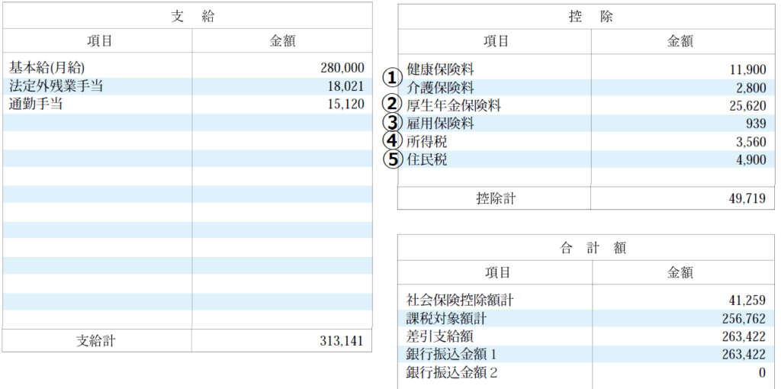Click the circled number 4 marker

391,140
